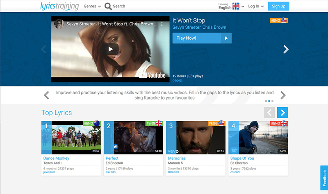Viewport: 328px width, 194px height.
Task: Click 'Ed Sheeran' under Shape Of You
Action: click(x=239, y=163)
